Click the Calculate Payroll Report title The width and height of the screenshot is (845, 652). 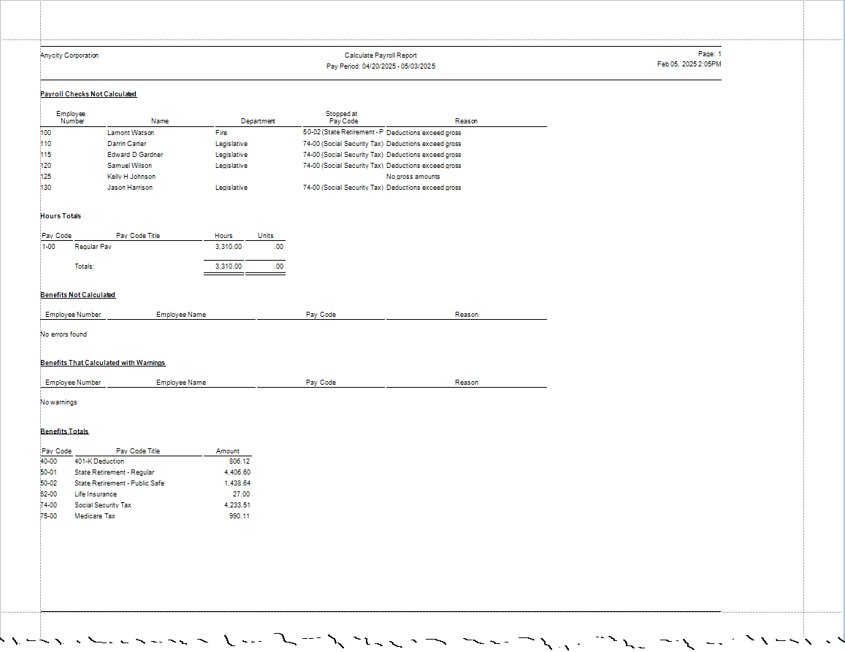[381, 55]
